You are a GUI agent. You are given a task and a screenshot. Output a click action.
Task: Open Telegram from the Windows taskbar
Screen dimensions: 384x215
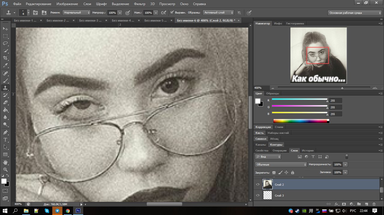[57, 211]
